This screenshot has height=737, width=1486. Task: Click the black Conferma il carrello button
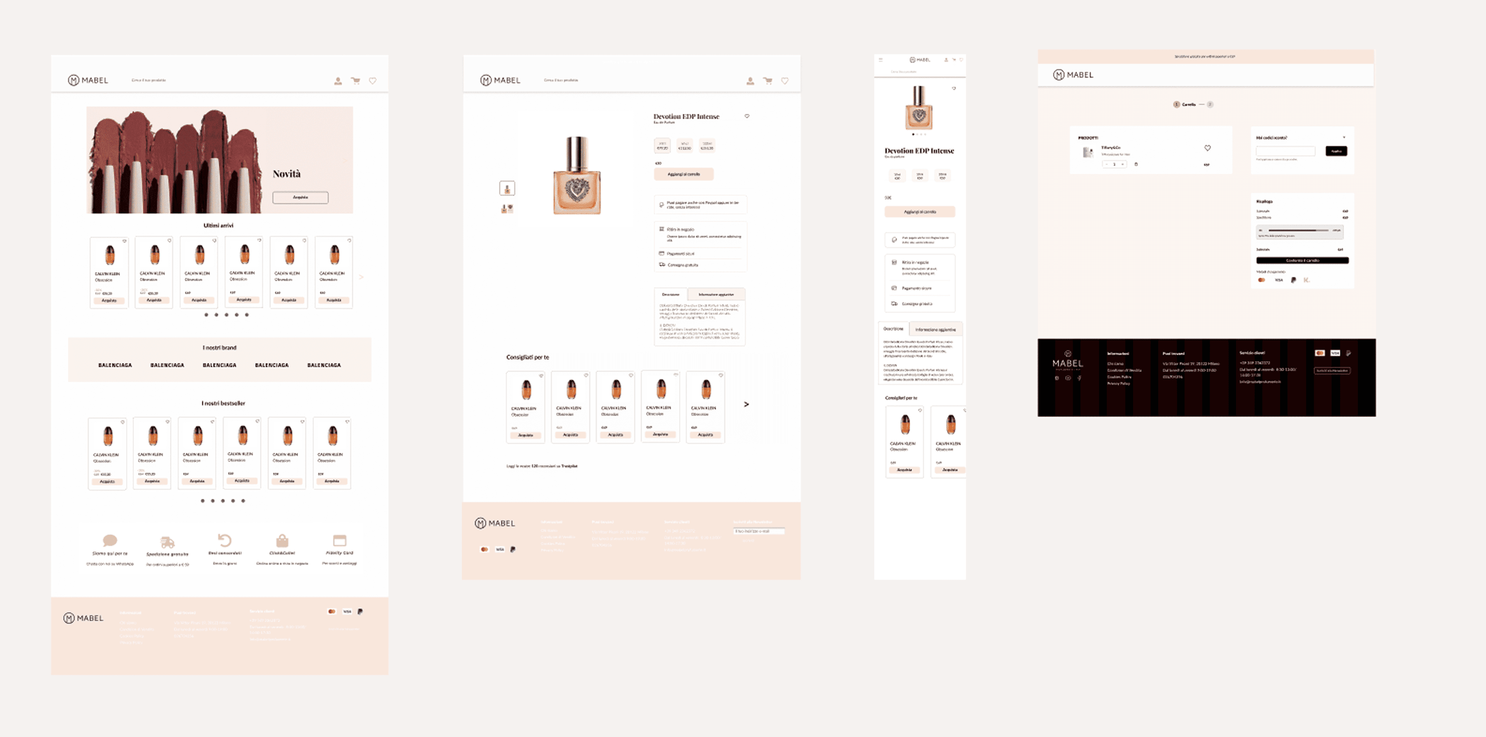(x=1302, y=261)
